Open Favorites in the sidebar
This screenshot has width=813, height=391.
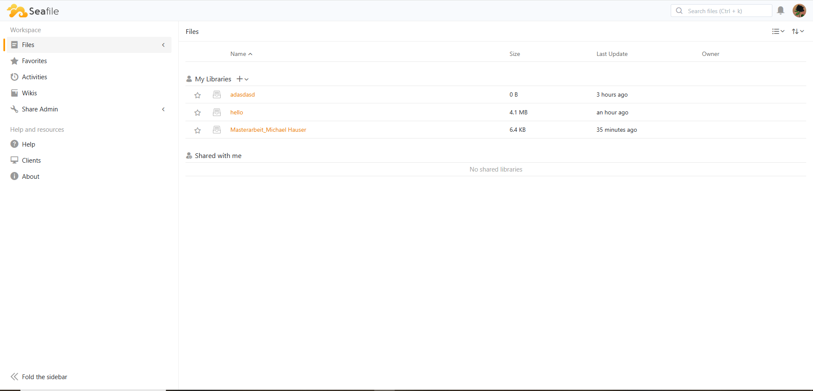point(89,61)
